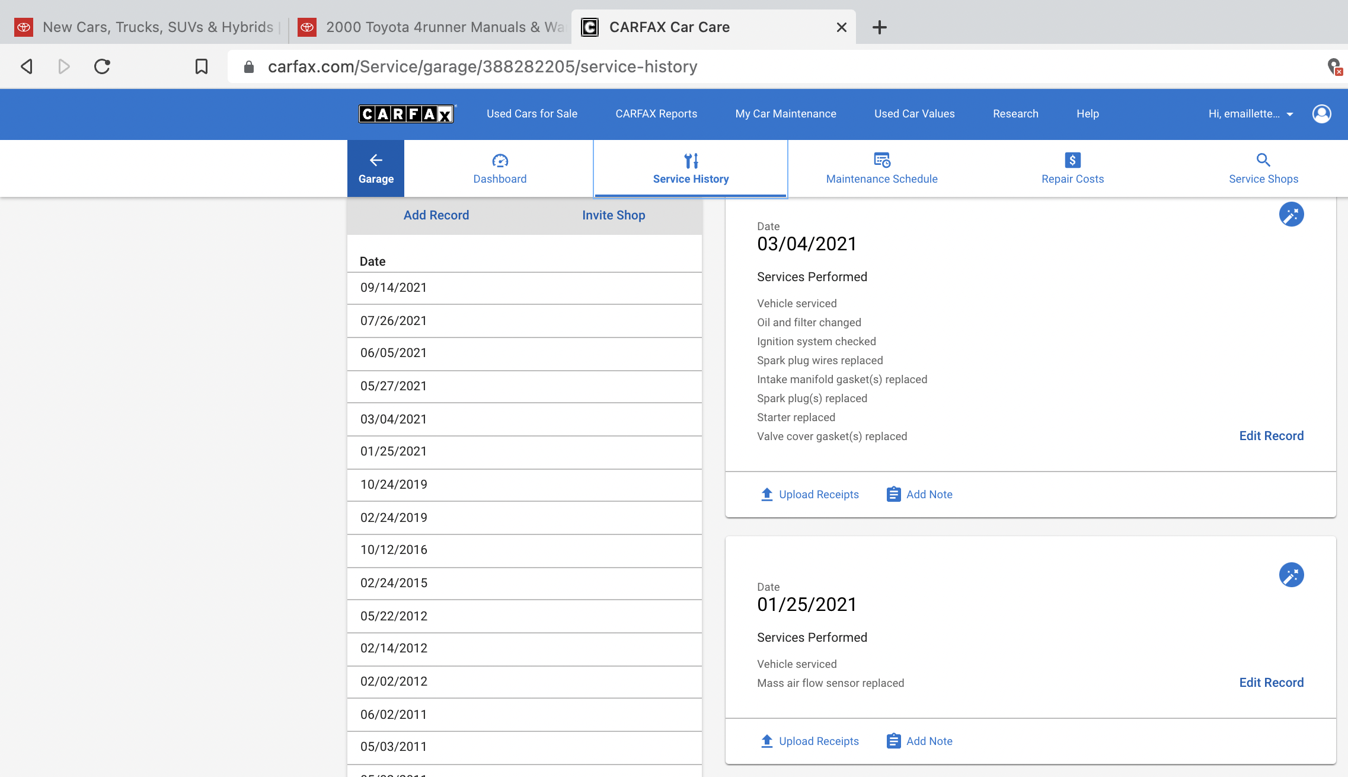Click the Date column header
Screen dimensions: 1348x777
point(372,262)
